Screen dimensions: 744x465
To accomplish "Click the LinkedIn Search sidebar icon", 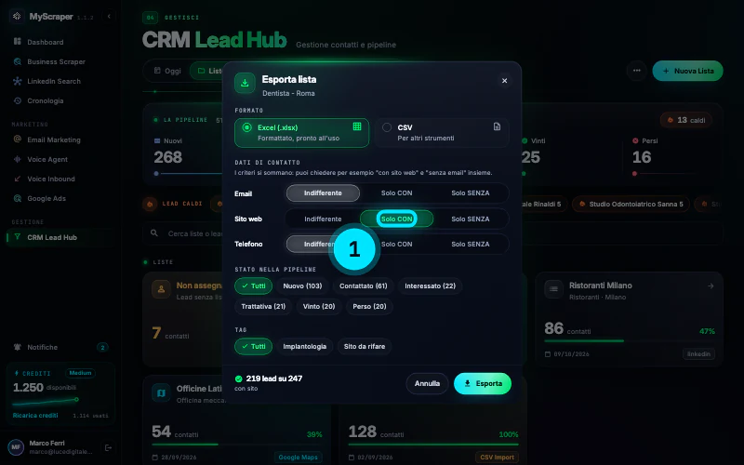I will (18, 81).
